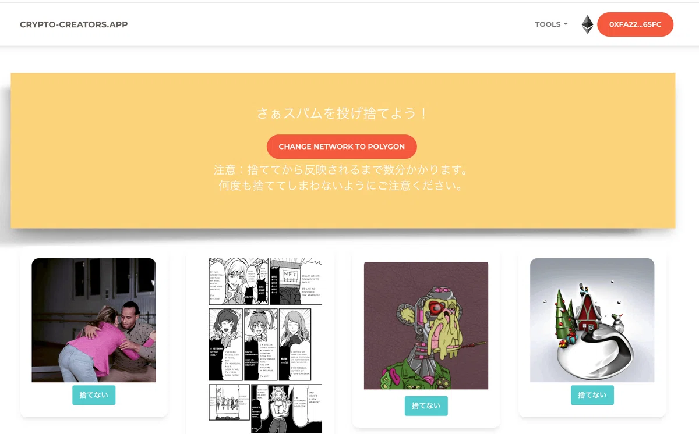This screenshot has width=699, height=434.
Task: Click 捨てない under the snow globe image
Action: pyautogui.click(x=592, y=395)
